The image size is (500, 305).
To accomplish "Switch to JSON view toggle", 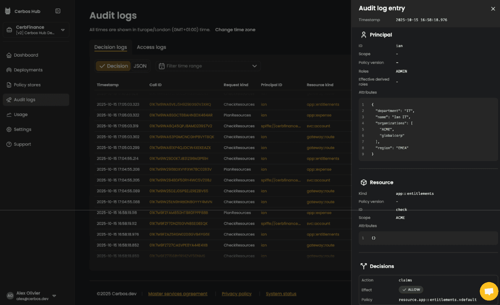I will click(140, 66).
